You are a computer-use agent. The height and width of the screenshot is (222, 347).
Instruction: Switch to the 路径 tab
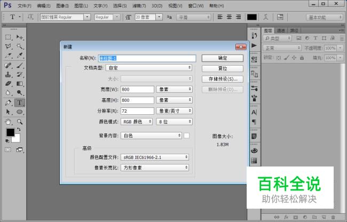[x=294, y=30]
